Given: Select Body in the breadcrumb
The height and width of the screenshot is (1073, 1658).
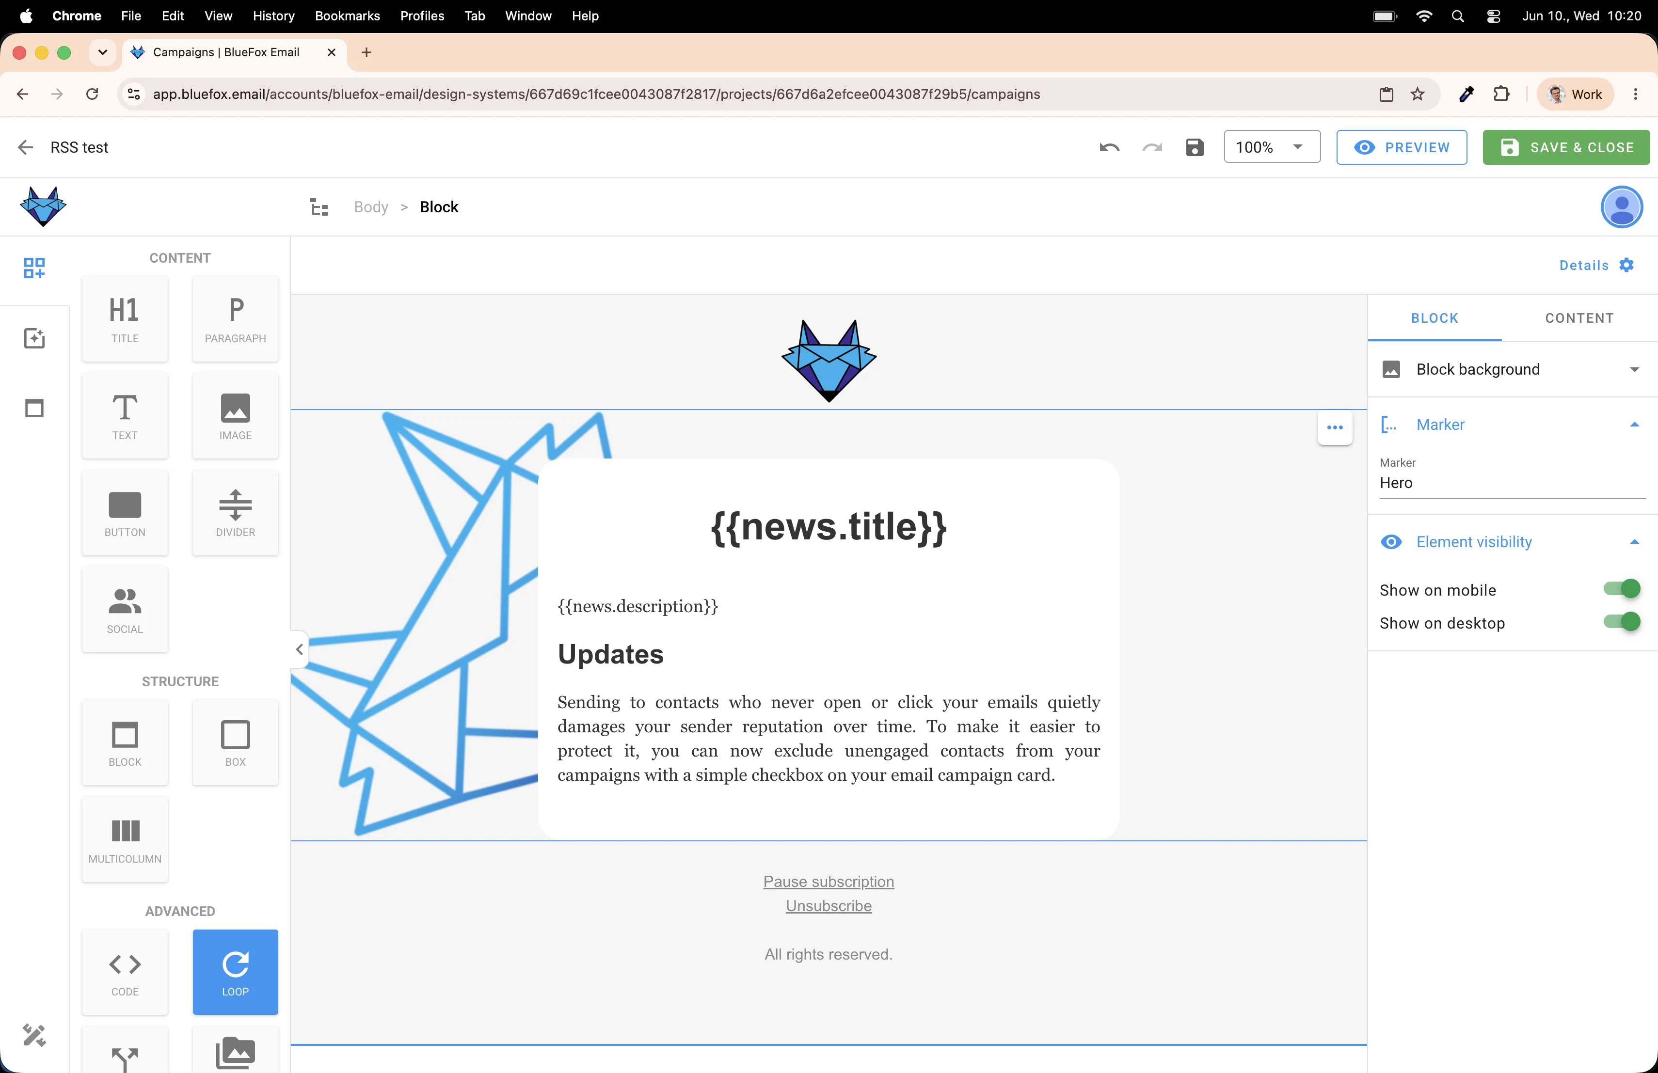Looking at the screenshot, I should tap(370, 207).
